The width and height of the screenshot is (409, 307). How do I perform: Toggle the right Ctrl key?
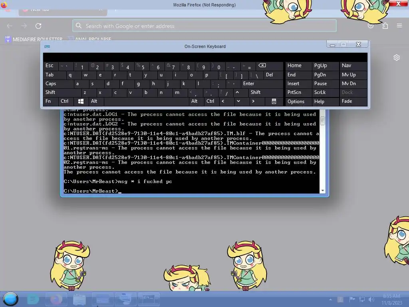[212, 101]
